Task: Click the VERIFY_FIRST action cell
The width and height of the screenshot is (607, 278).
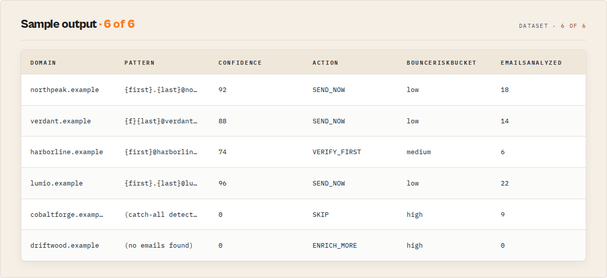Action: click(x=337, y=152)
